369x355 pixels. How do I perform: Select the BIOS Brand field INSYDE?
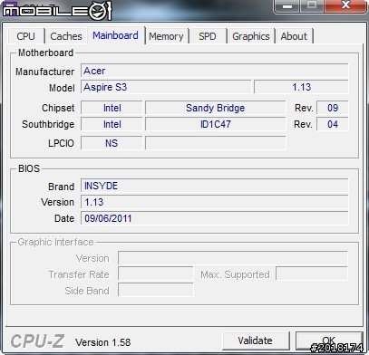[215, 186]
